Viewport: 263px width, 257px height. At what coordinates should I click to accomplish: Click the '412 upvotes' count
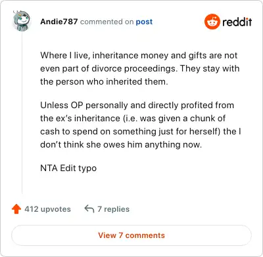(x=47, y=209)
